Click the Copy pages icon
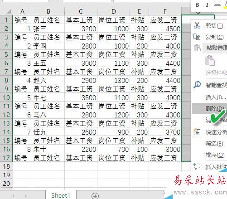The image size is (227, 199). (x=197, y=37)
